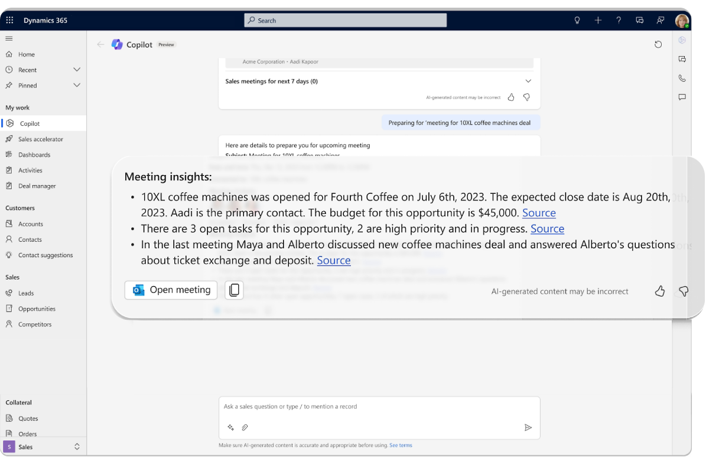
Task: Refresh the Copilot chat
Action: [x=658, y=44]
